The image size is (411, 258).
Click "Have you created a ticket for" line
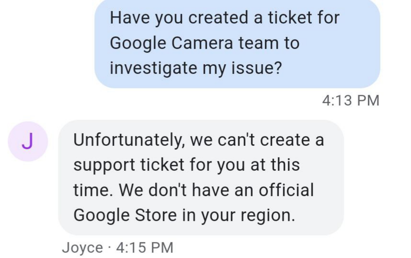[x=225, y=18]
